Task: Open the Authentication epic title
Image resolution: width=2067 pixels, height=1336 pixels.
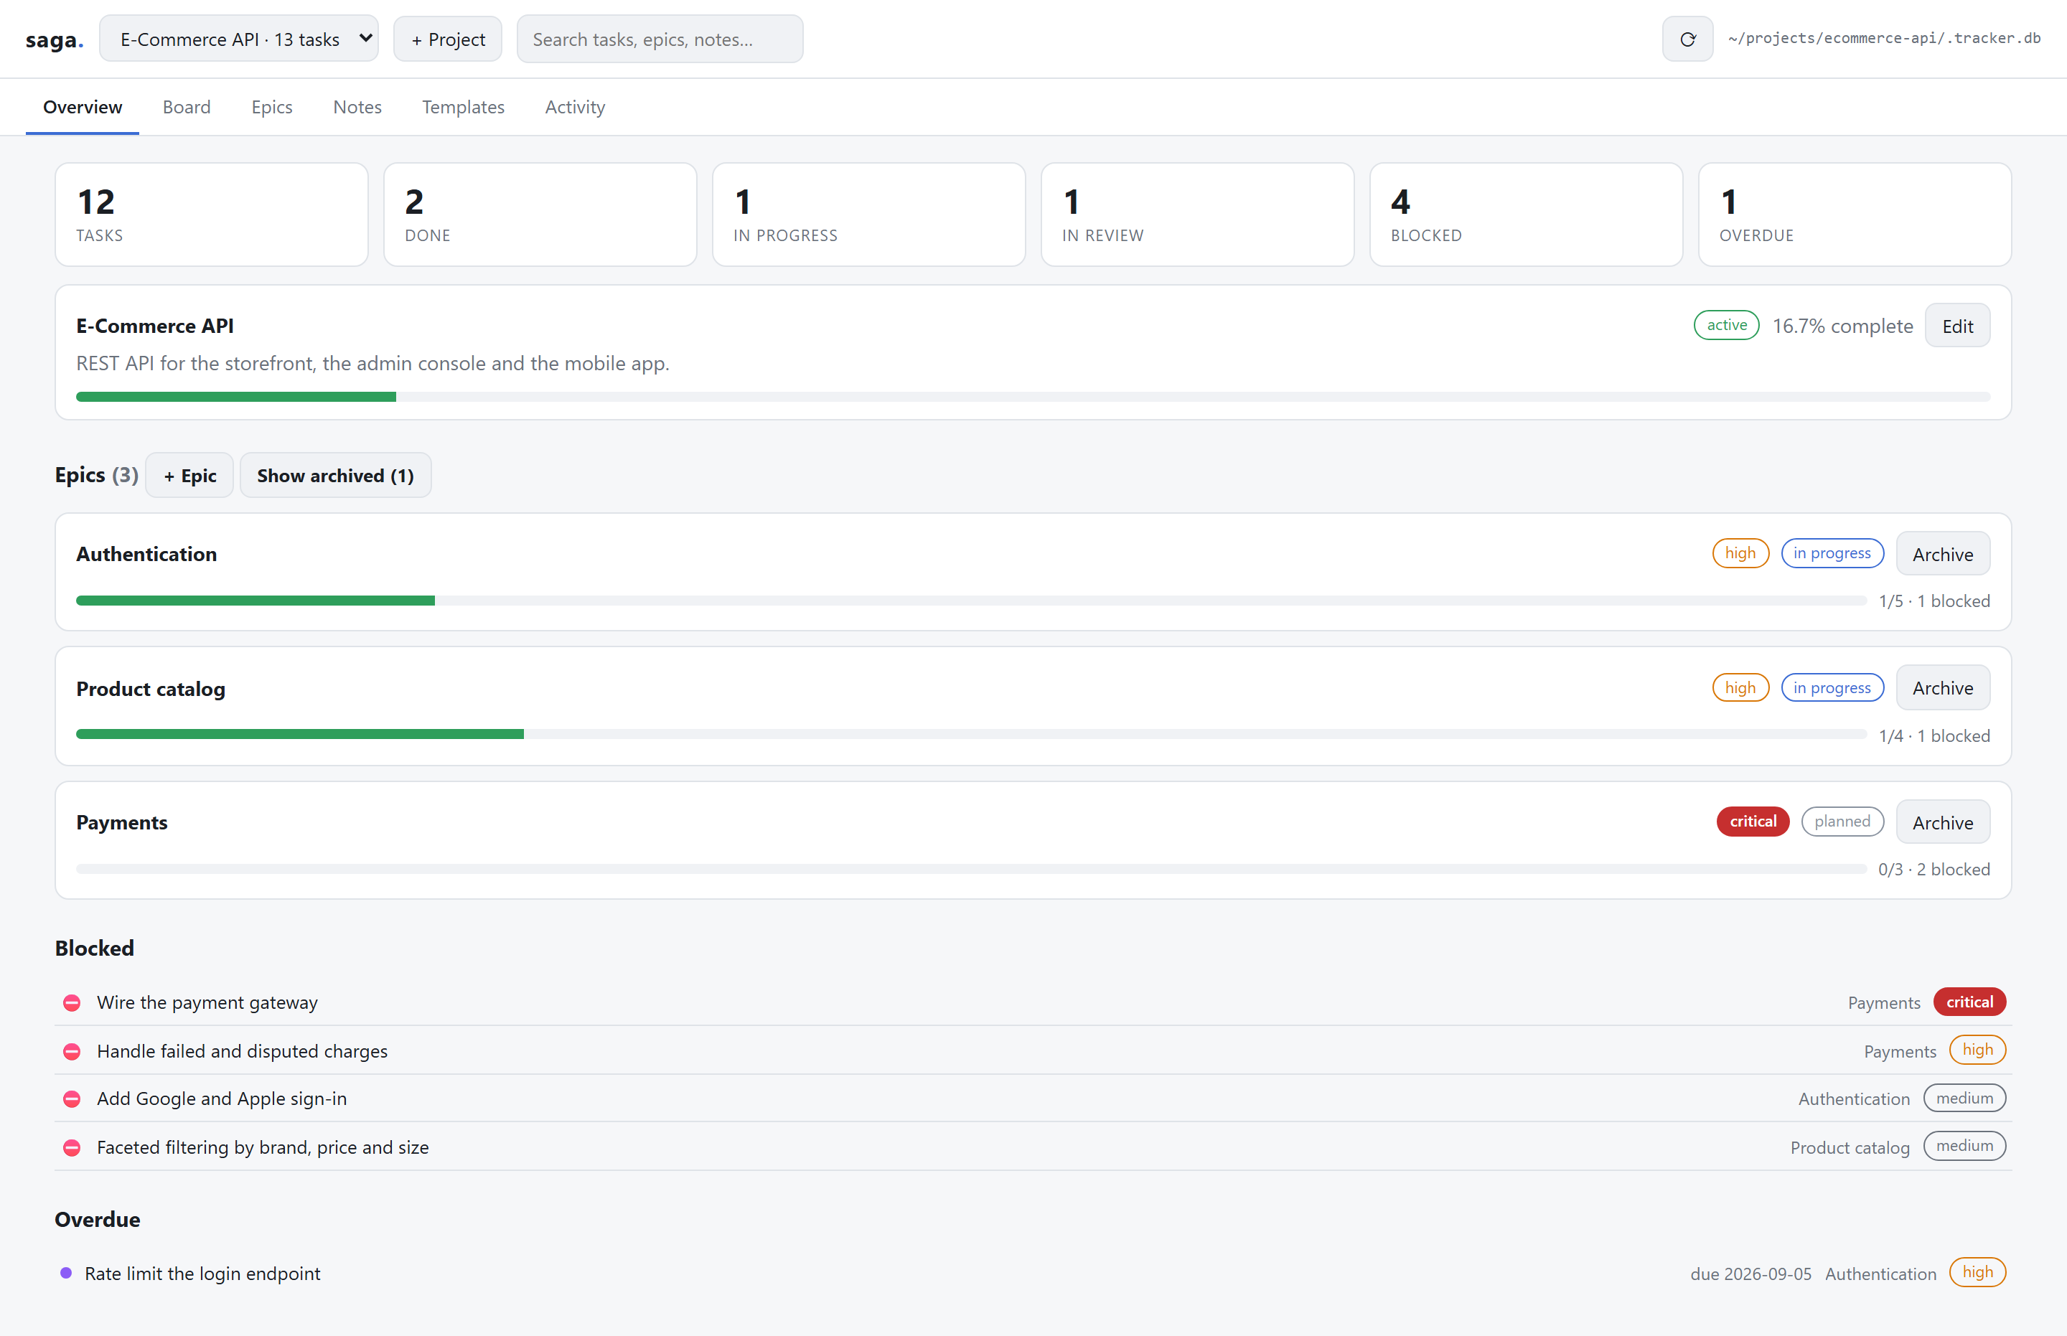Action: coord(146,555)
